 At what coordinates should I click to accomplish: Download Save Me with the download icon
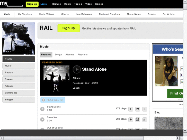tap(144, 119)
